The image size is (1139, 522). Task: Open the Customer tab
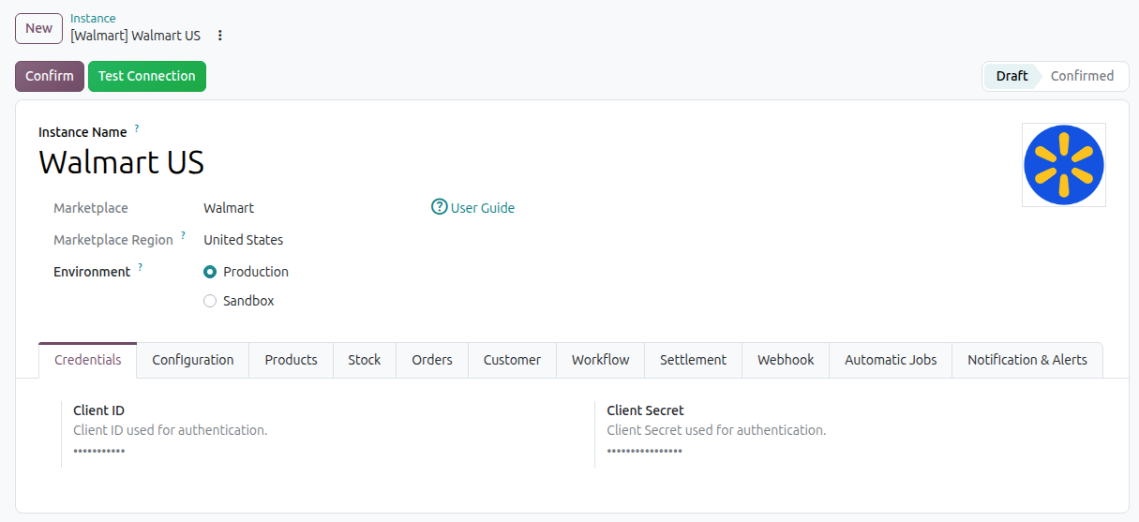[x=512, y=360]
